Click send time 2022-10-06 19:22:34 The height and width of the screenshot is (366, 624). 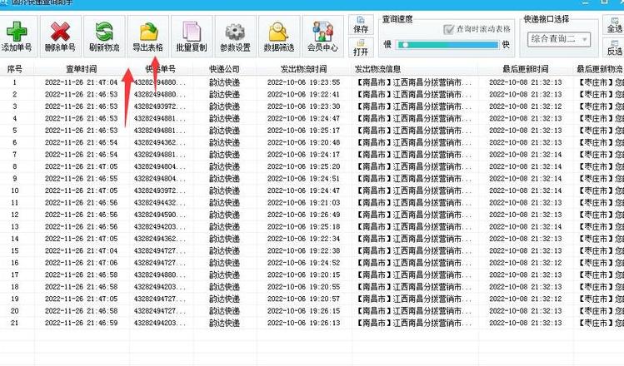point(303,239)
